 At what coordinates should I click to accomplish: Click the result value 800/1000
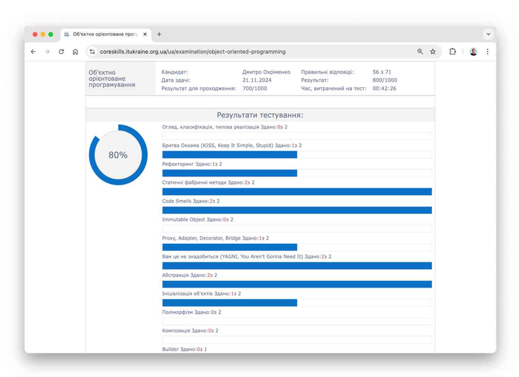(385, 80)
